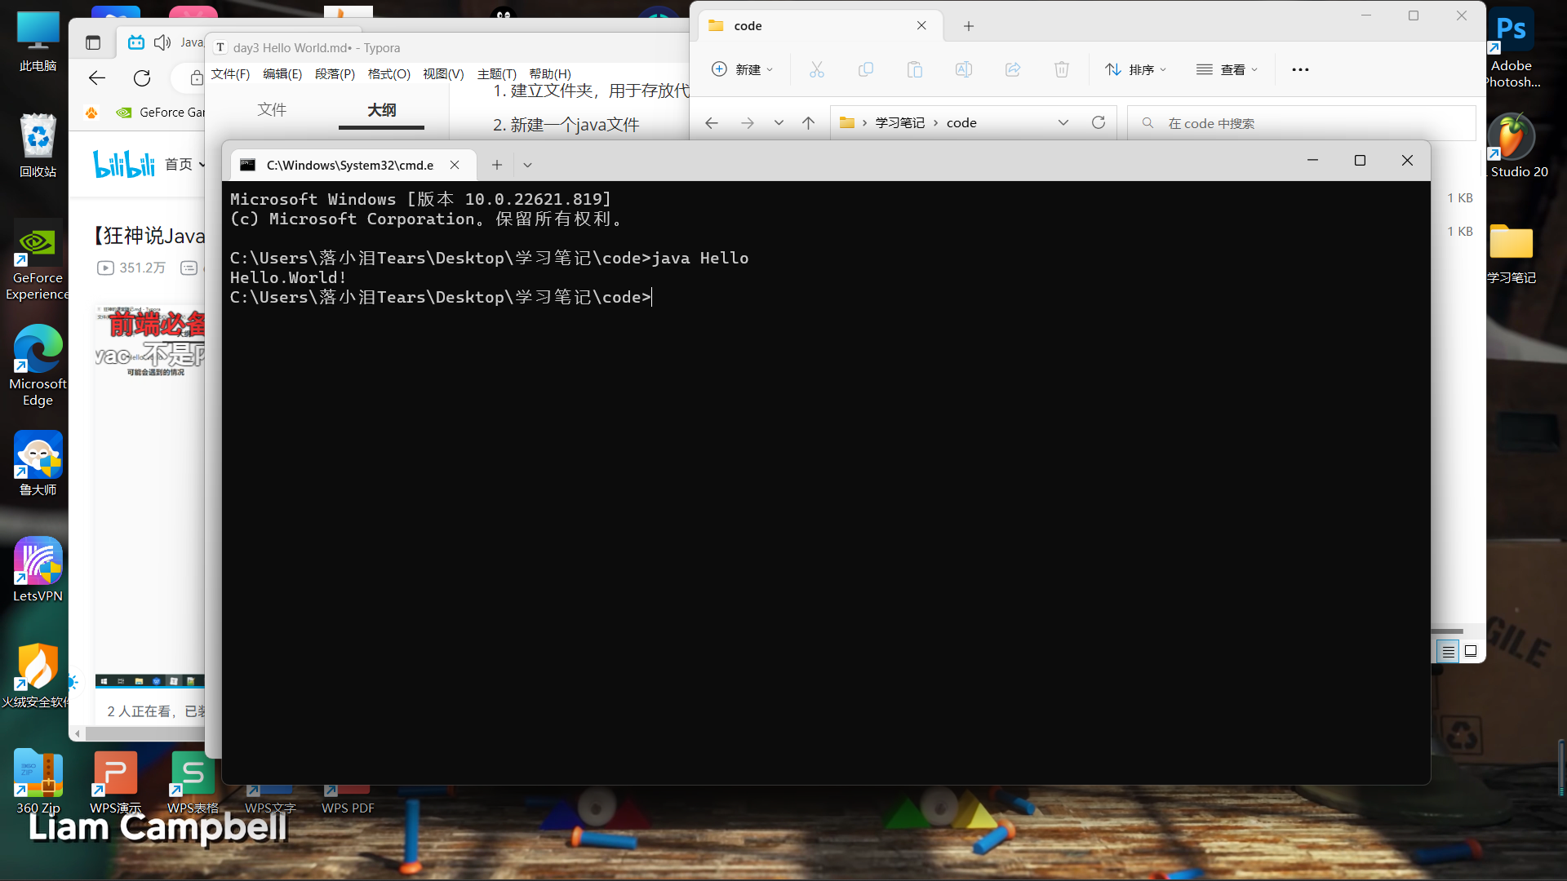Click the Copy icon in Explorer toolbar

click(865, 70)
